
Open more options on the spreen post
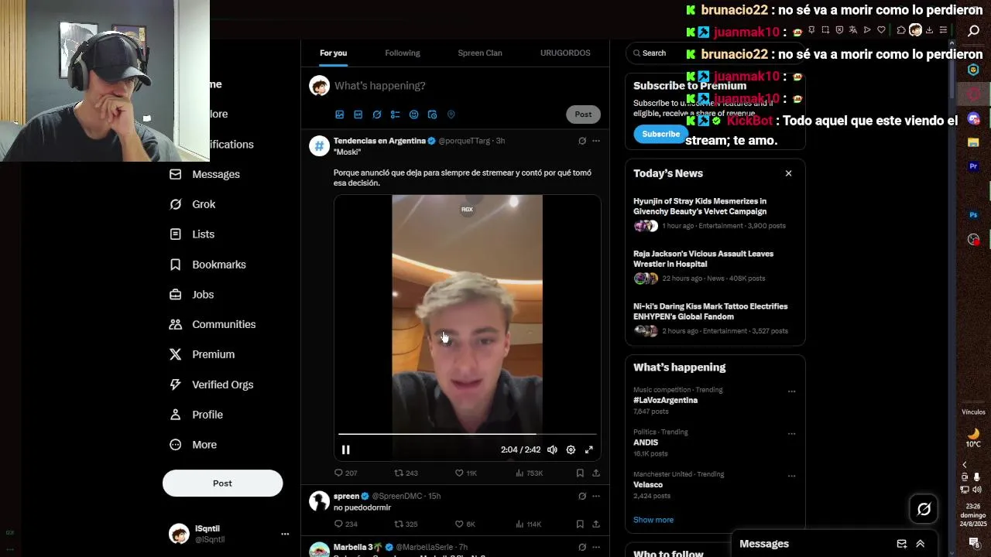596,496
